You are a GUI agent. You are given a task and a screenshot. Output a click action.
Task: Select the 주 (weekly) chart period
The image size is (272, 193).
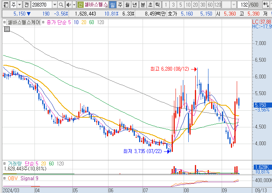point(120,5)
